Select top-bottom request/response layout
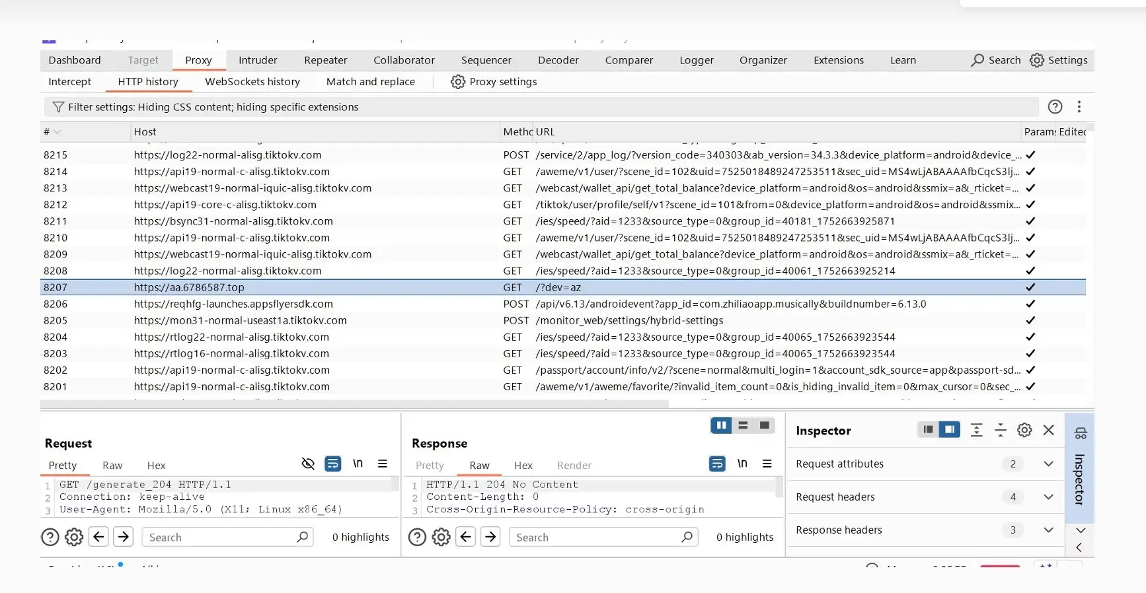 coord(743,425)
